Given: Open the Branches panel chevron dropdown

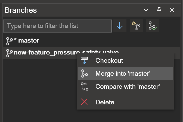Looking at the screenshot, I should [x=146, y=10].
